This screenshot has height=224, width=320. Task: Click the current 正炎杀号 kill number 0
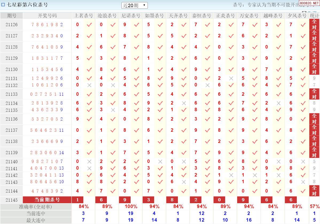click(219, 200)
